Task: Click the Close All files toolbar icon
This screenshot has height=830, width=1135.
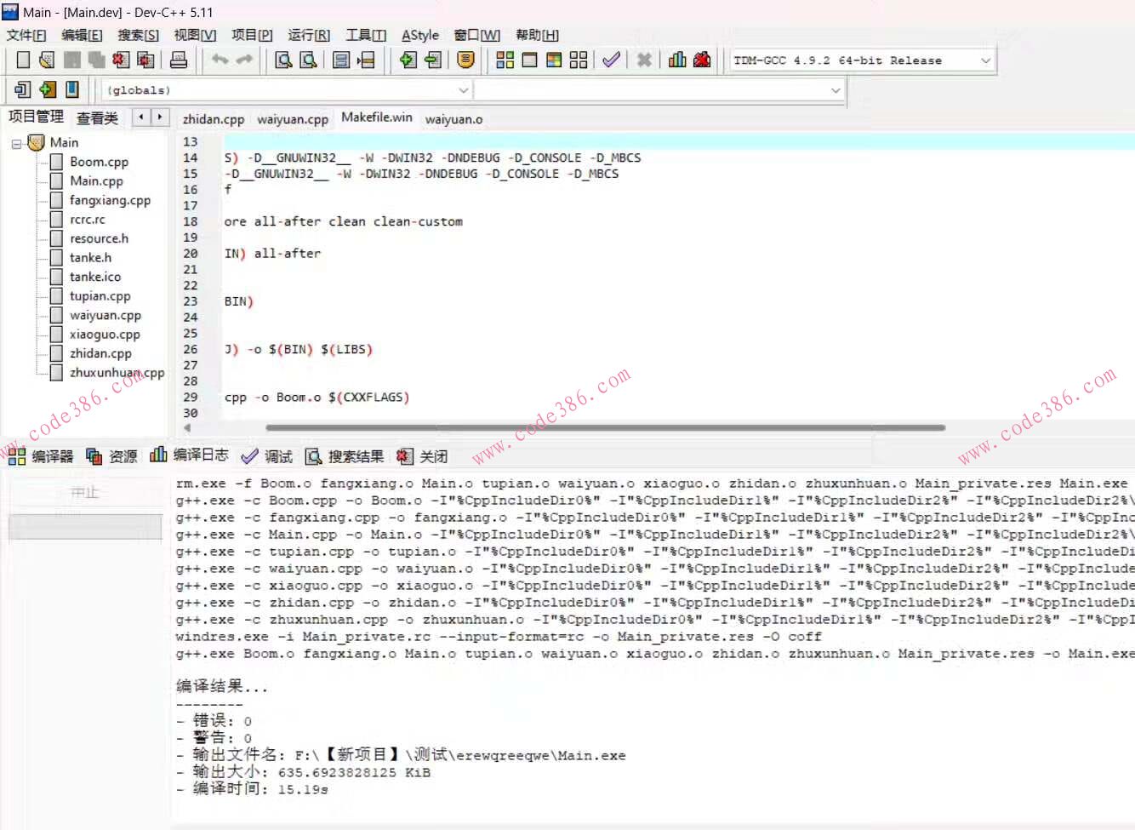Action: point(145,60)
